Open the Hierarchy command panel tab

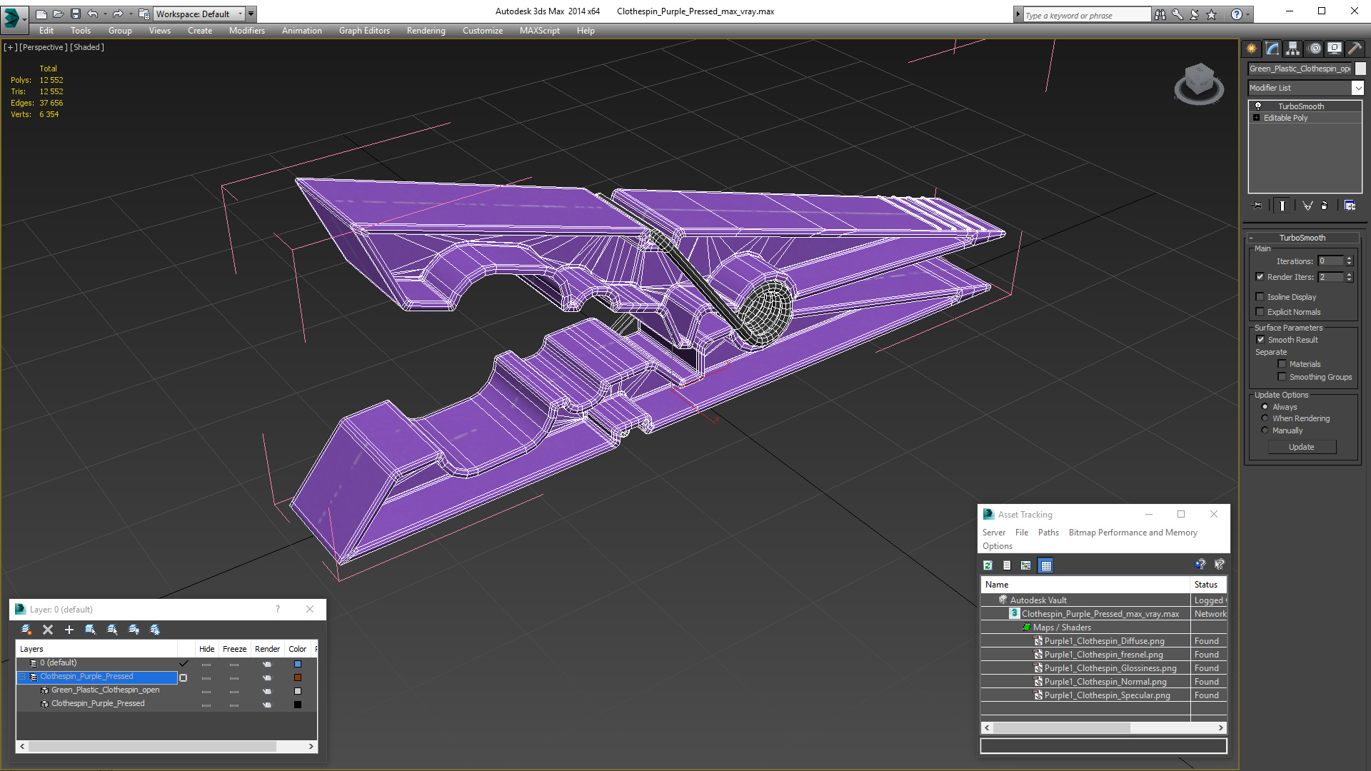coord(1292,49)
